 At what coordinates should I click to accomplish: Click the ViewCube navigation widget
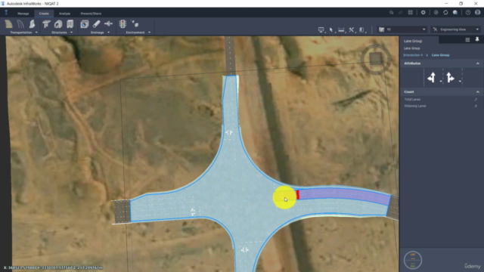[x=376, y=59]
